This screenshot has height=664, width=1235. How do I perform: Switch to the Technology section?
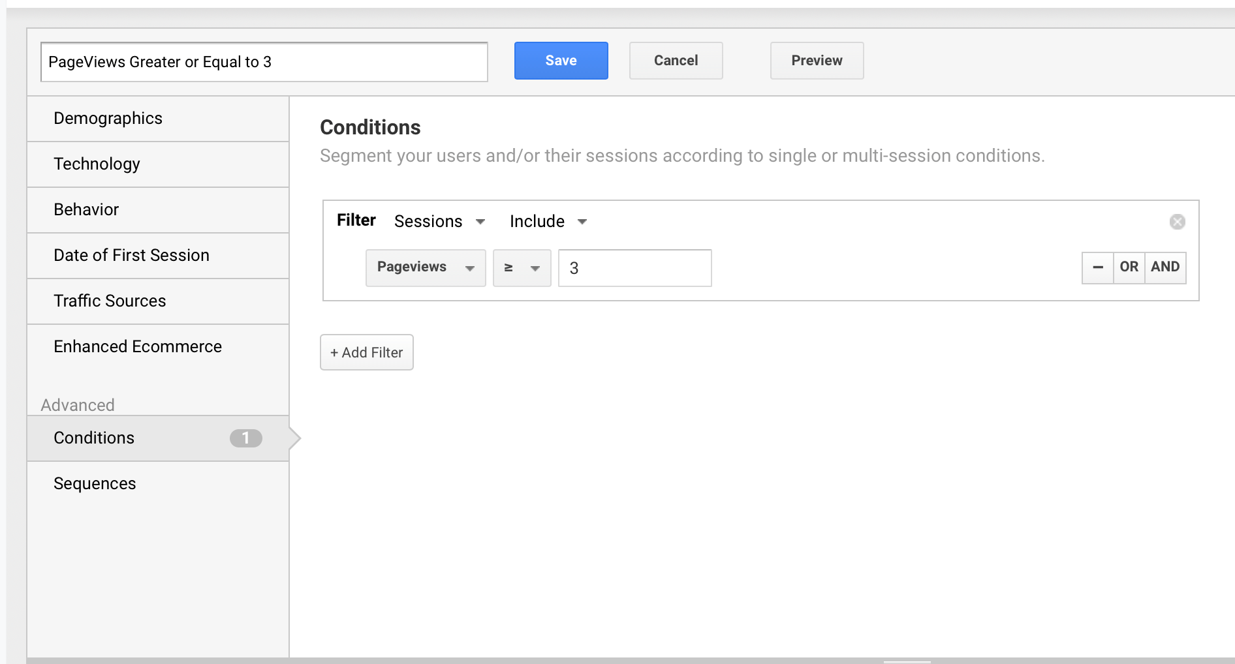coord(97,164)
